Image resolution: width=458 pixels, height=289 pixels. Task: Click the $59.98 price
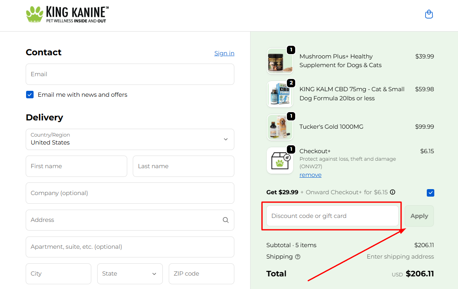tap(424, 89)
